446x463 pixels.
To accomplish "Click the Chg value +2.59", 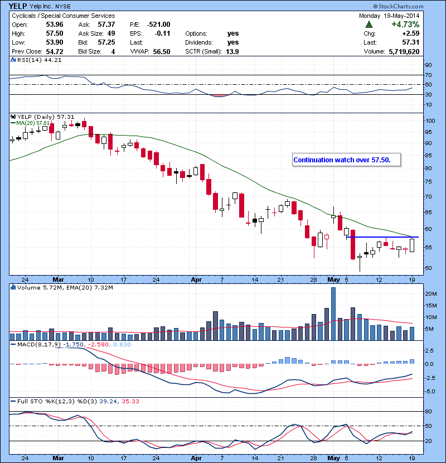I will pyautogui.click(x=410, y=33).
